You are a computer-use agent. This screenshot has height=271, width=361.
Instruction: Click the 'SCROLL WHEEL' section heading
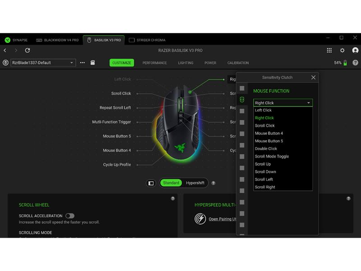coord(34,205)
